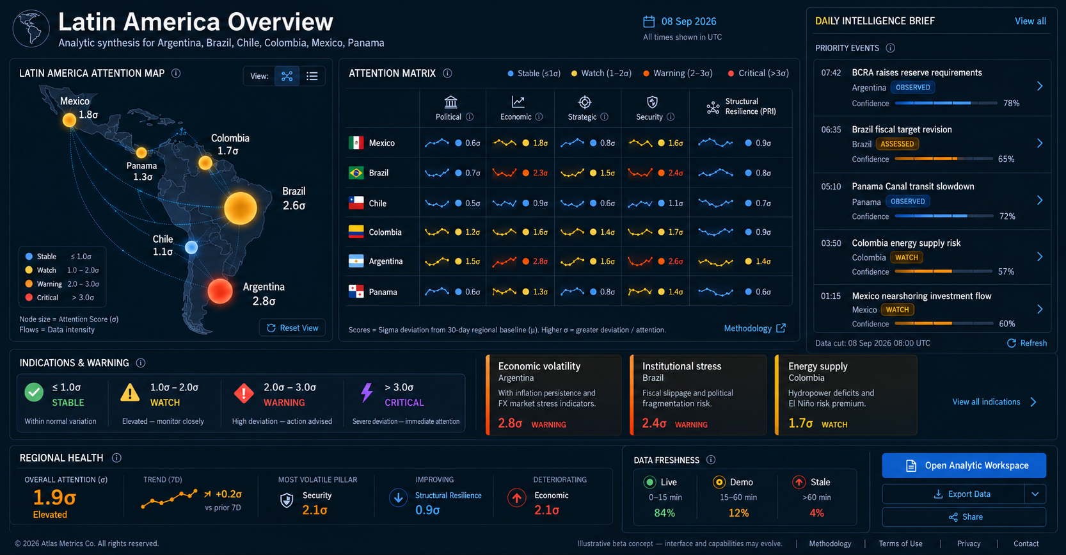Open Export Data dropdown arrow

coord(1035,494)
